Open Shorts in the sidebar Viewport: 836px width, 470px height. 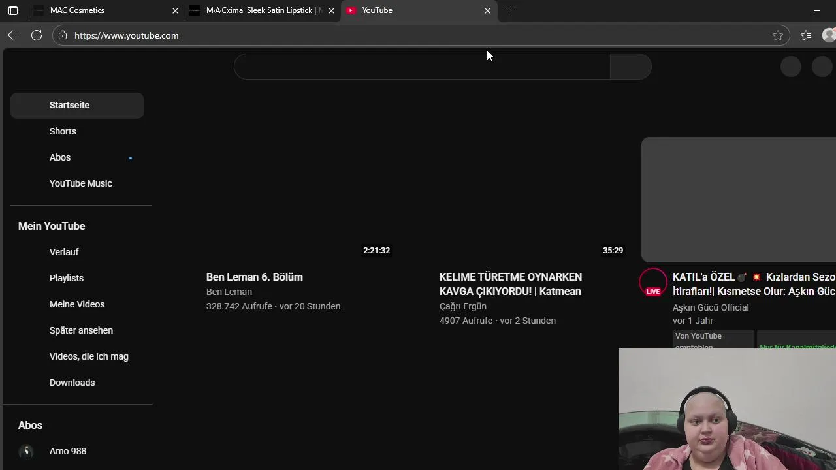pyautogui.click(x=77, y=131)
